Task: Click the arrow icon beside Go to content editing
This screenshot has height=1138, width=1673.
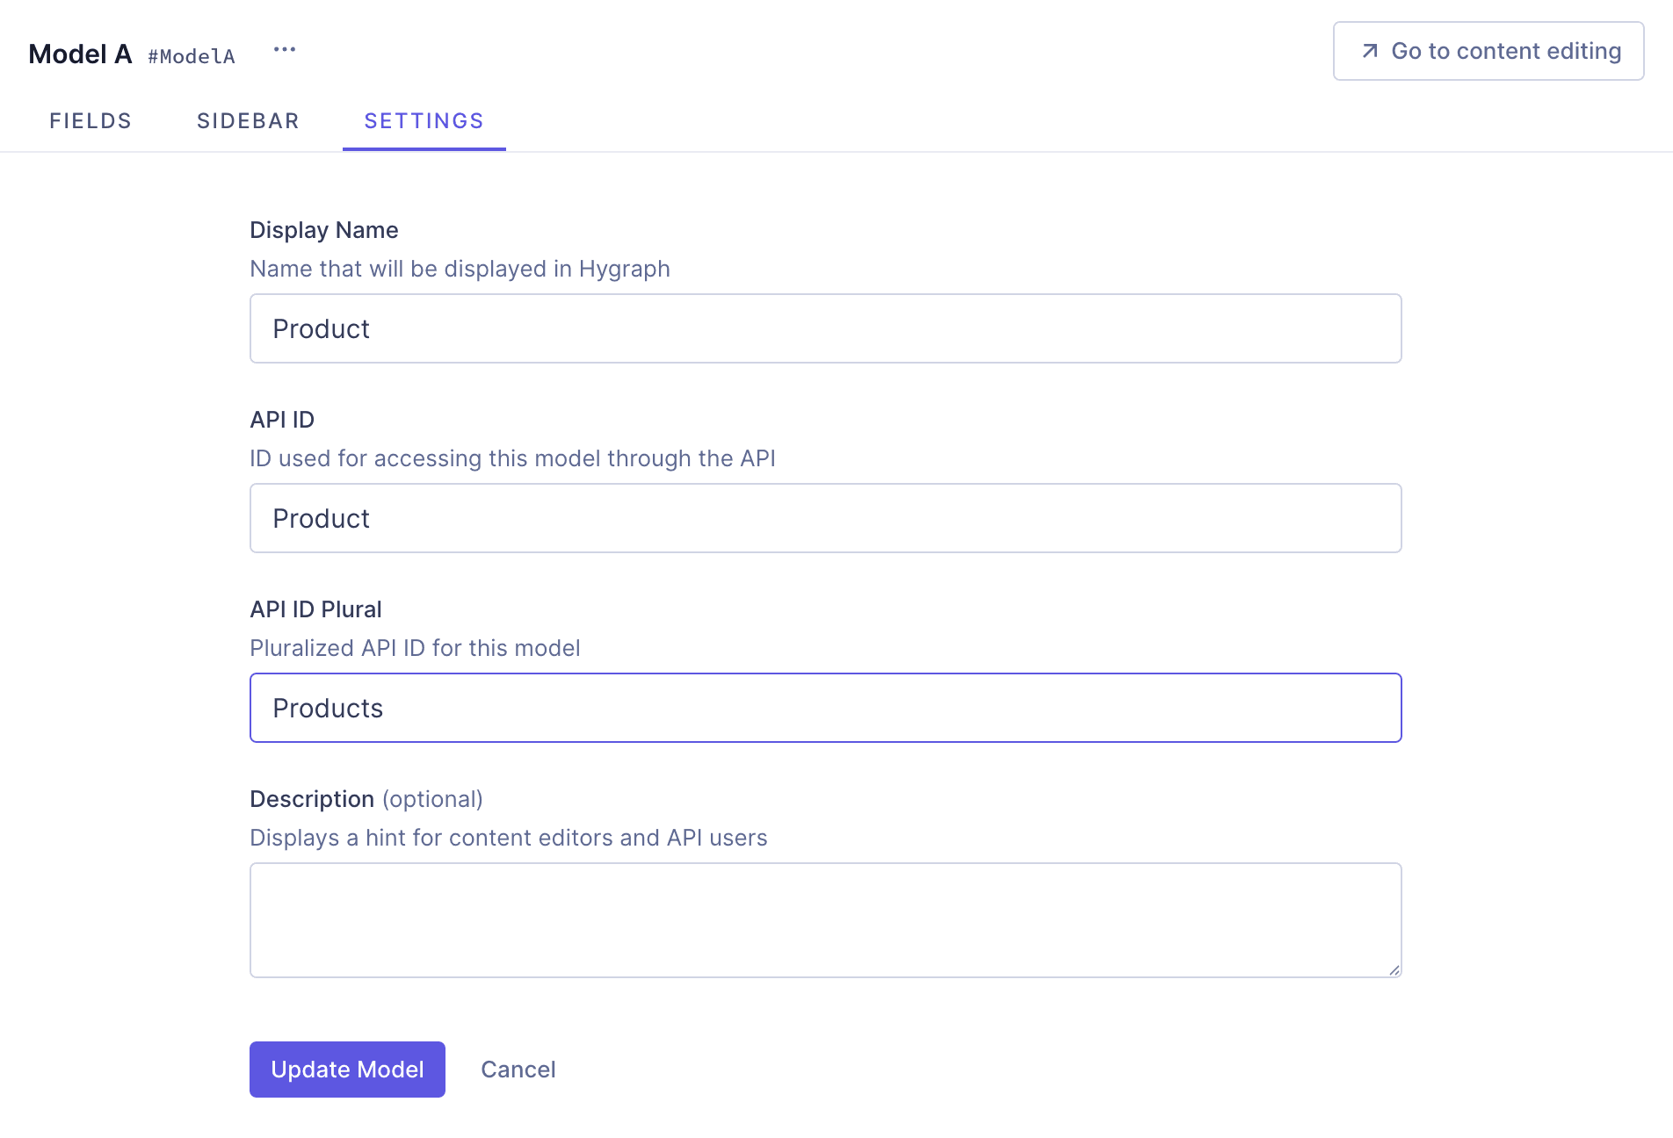Action: pyautogui.click(x=1369, y=51)
